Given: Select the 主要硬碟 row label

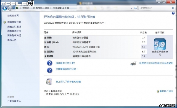Looking at the screenshot, I should point(49,56).
